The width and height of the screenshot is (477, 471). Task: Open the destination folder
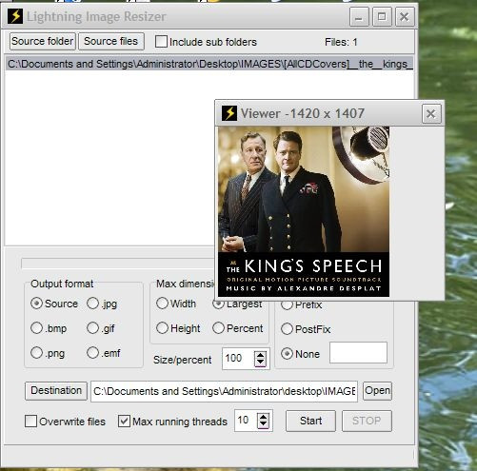(x=377, y=391)
